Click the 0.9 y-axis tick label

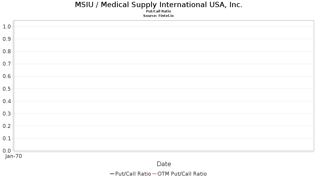pos(7,39)
